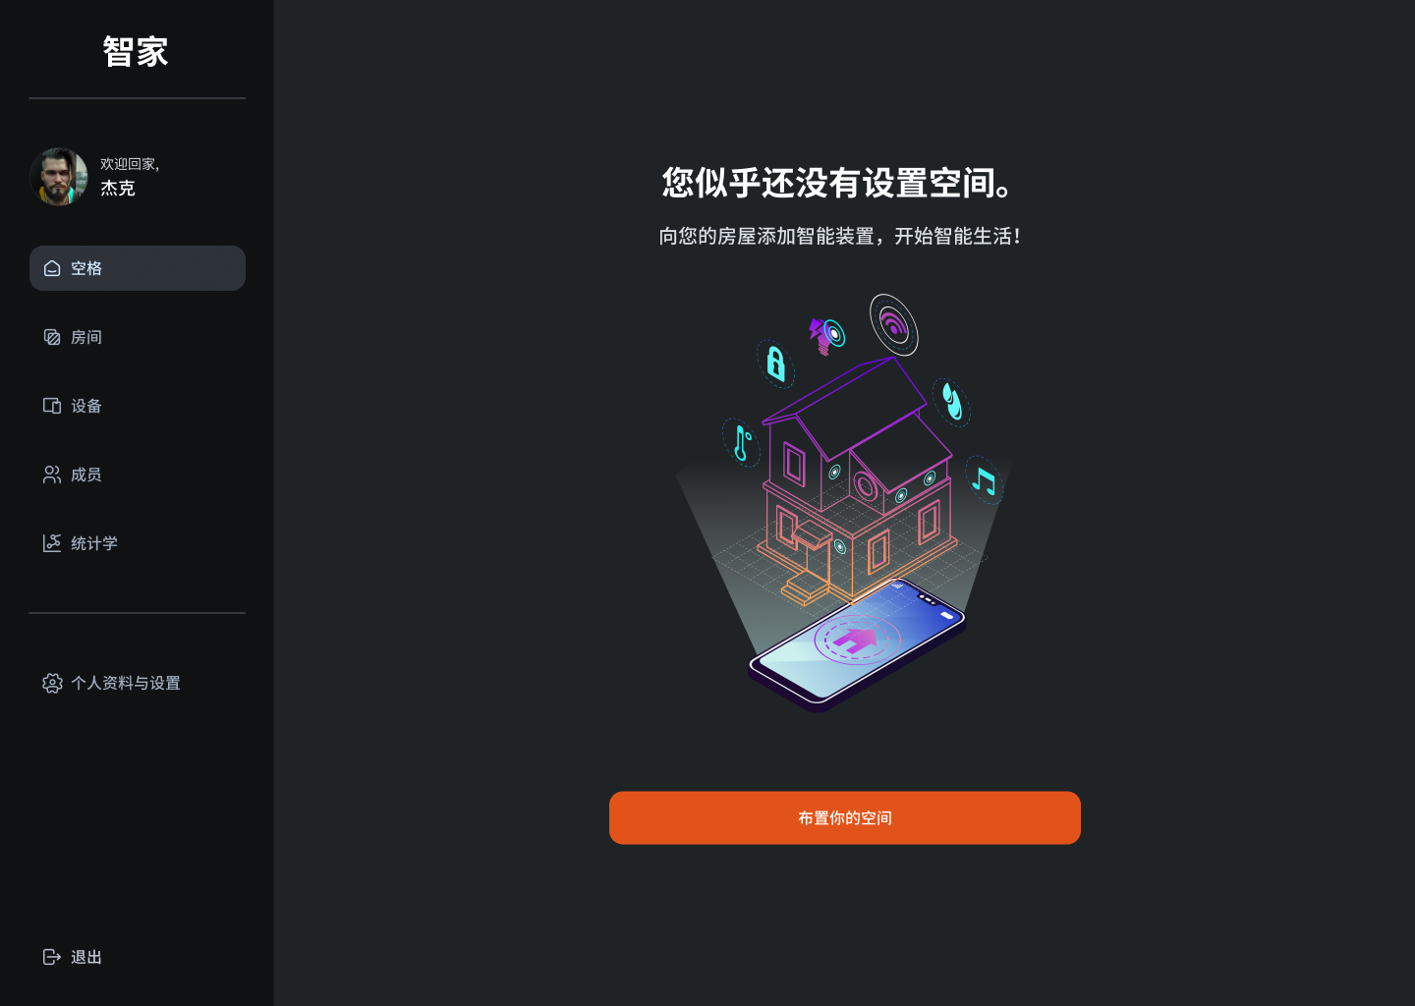Click the chart icon beside 统计学

point(52,543)
